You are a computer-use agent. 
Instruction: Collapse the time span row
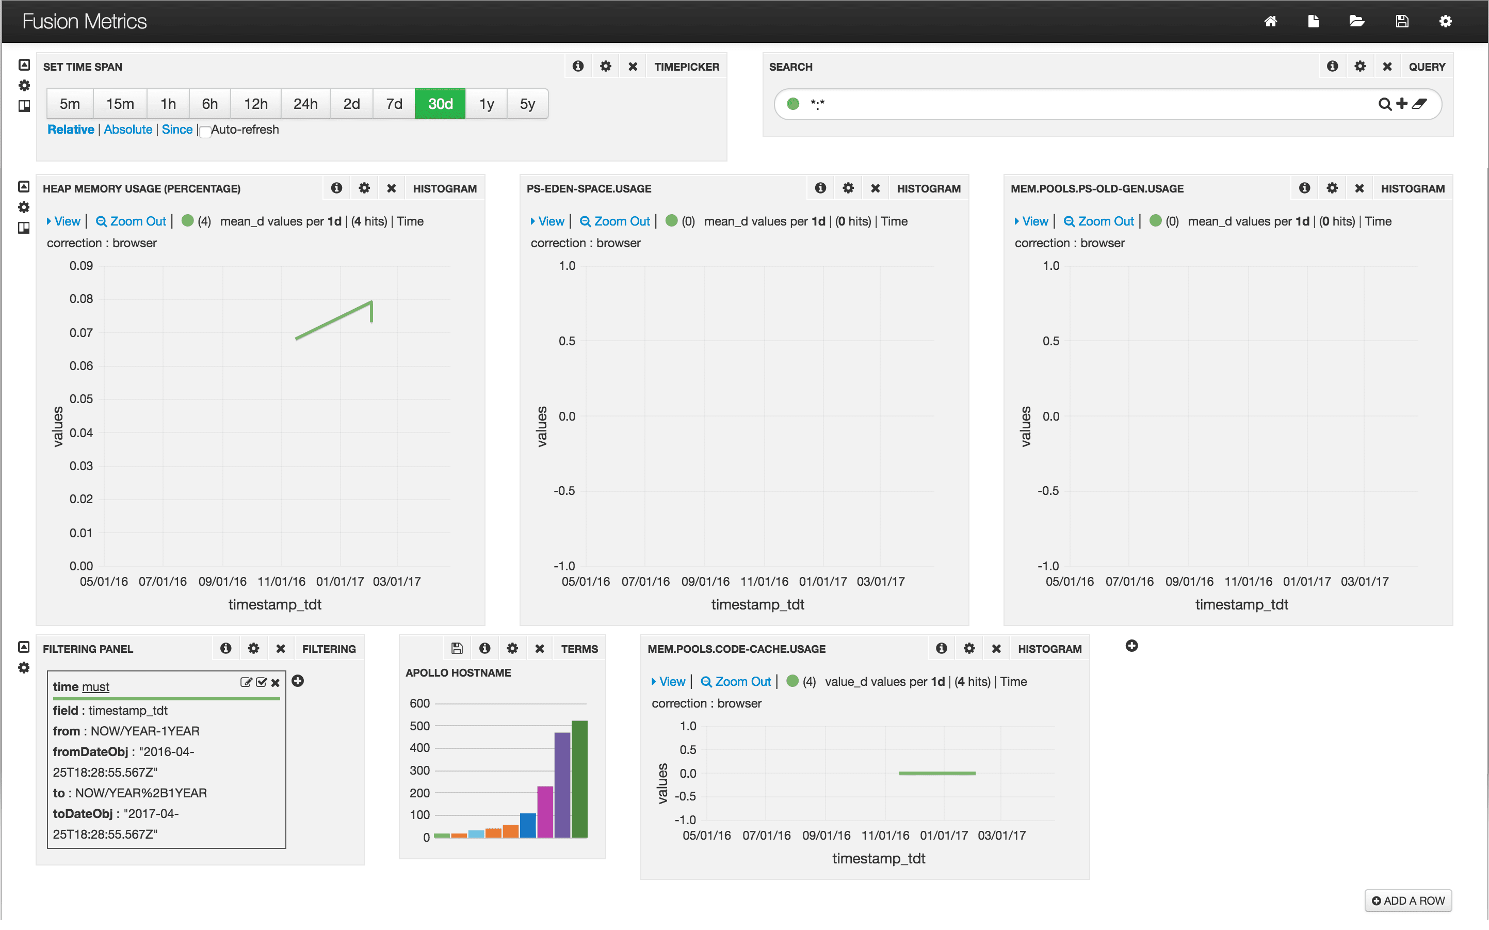pyautogui.click(x=24, y=65)
